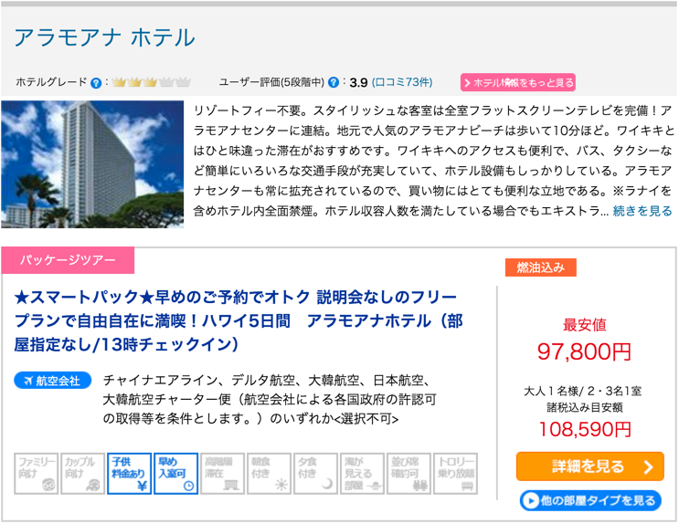Expand description with 続きを見る
The image size is (679, 524).
(x=642, y=211)
